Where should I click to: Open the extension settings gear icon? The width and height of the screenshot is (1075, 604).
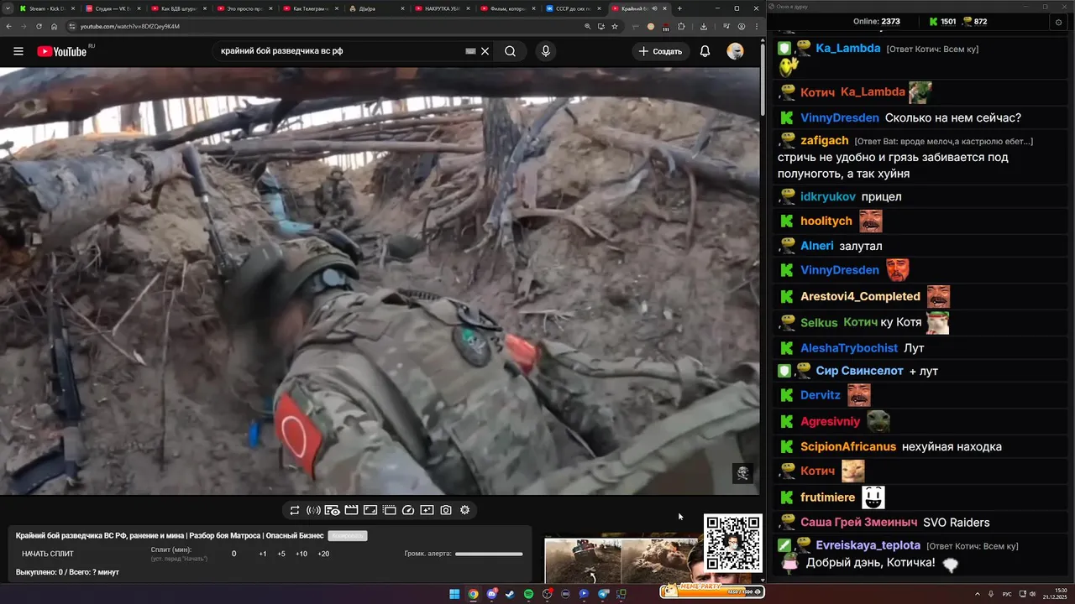pos(464,510)
